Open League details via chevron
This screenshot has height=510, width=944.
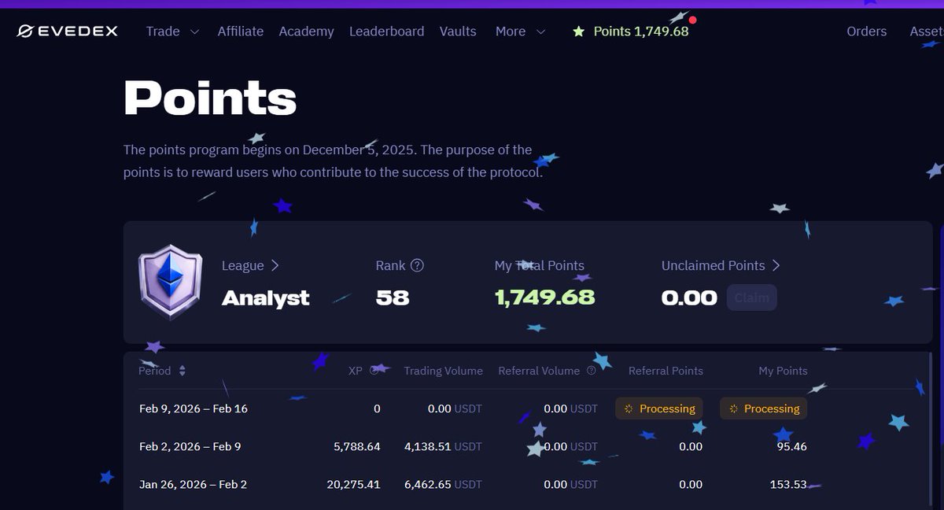pos(275,266)
